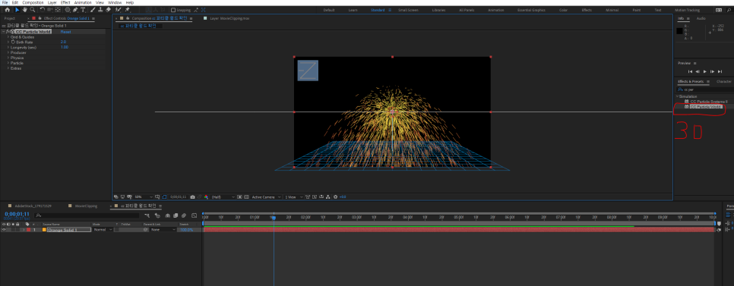Toggle the Birth Rate stopwatch
This screenshot has width=734, height=286.
coord(13,42)
